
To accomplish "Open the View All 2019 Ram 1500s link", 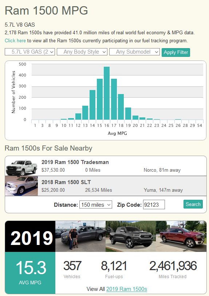I will (x=127, y=289).
